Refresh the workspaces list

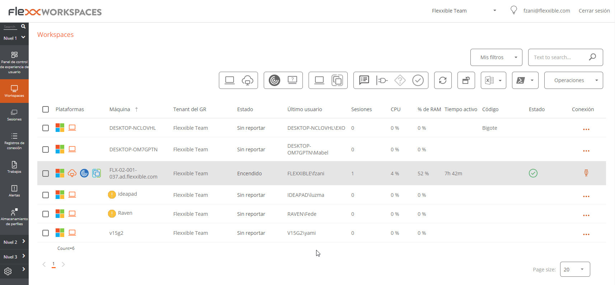click(443, 80)
